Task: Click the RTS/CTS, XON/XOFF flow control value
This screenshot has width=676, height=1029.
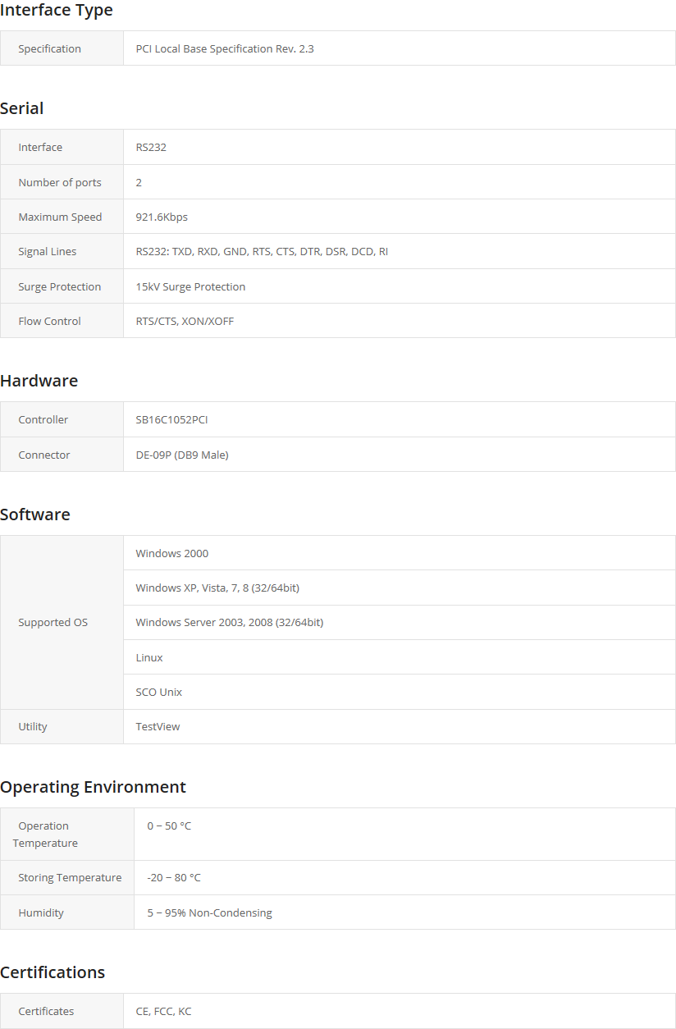Action: point(185,321)
